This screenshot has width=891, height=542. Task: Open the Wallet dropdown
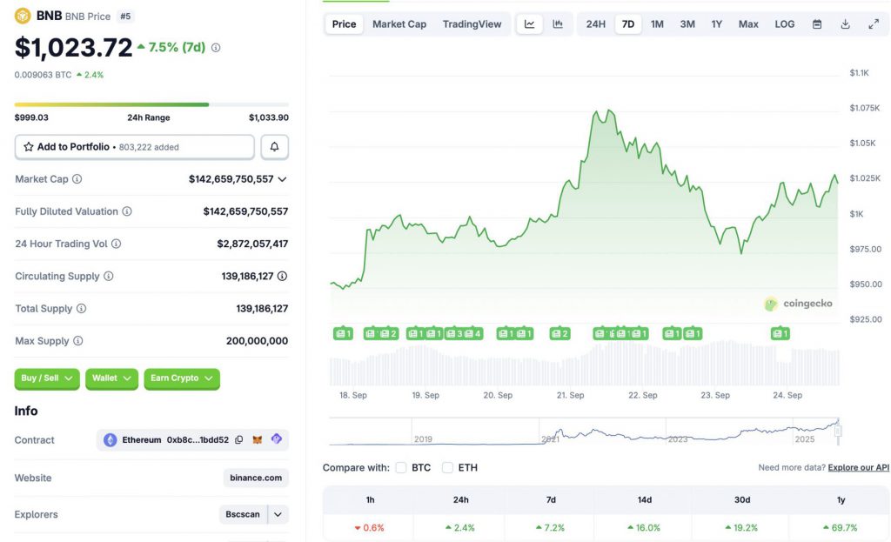pos(112,378)
